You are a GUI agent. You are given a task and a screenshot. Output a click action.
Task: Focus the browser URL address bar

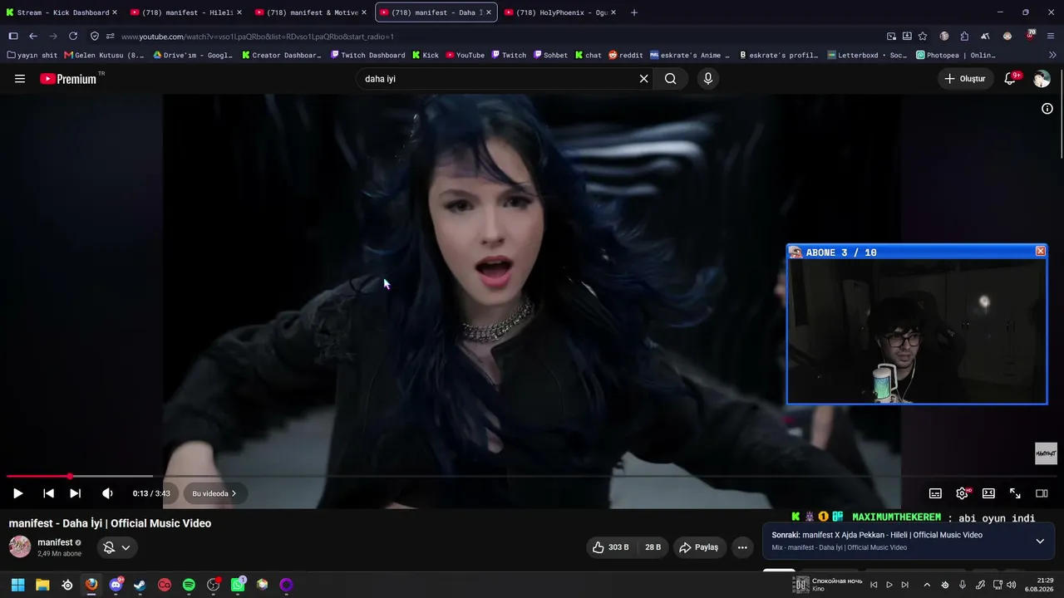499,37
